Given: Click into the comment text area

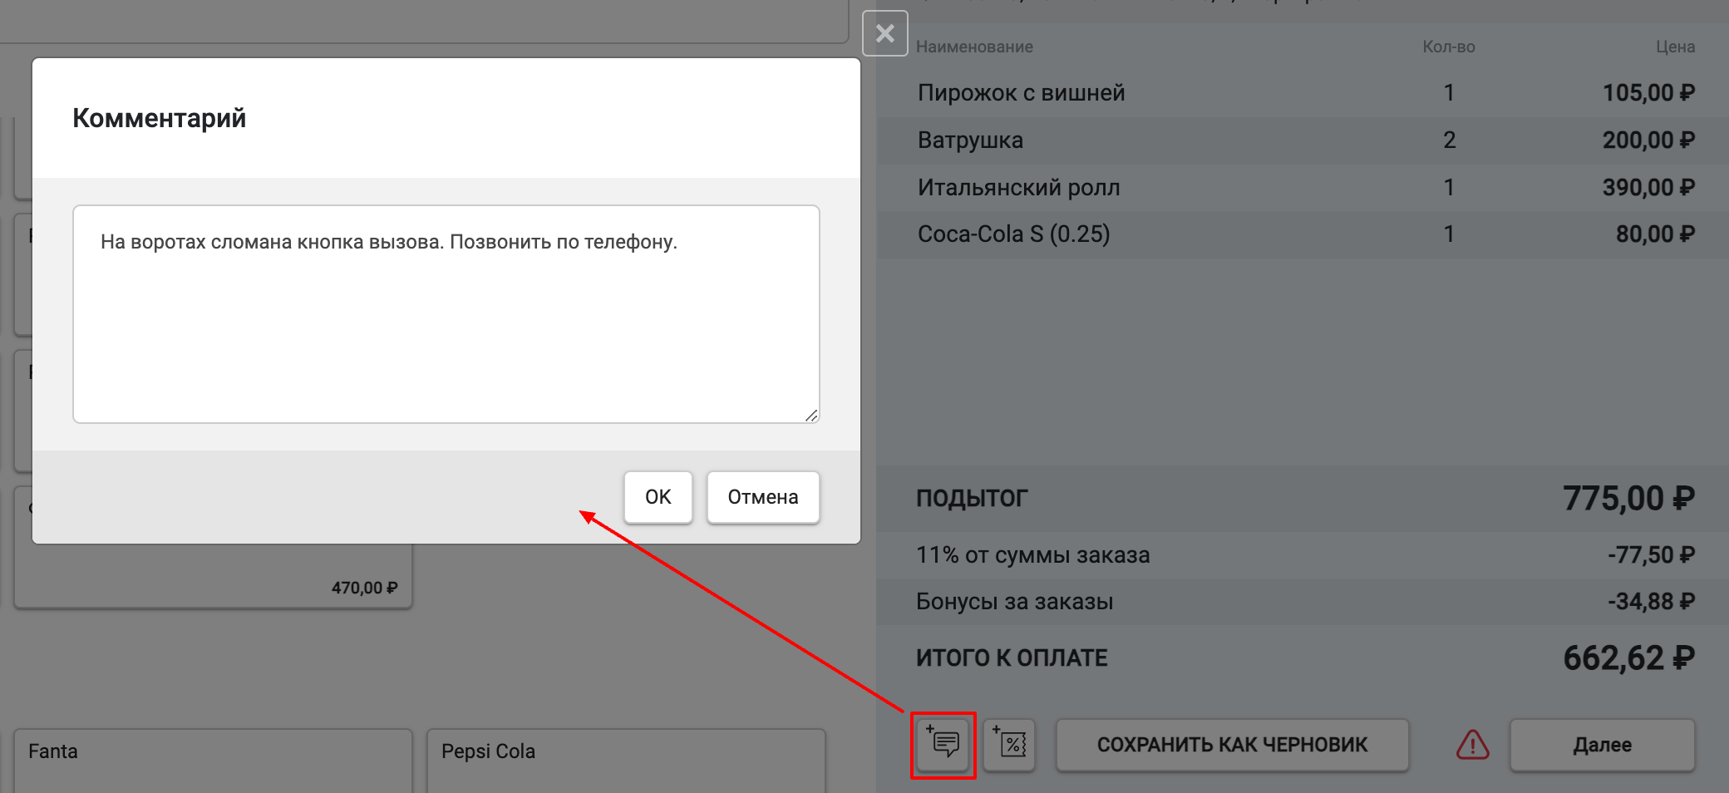Looking at the screenshot, I should point(446,314).
